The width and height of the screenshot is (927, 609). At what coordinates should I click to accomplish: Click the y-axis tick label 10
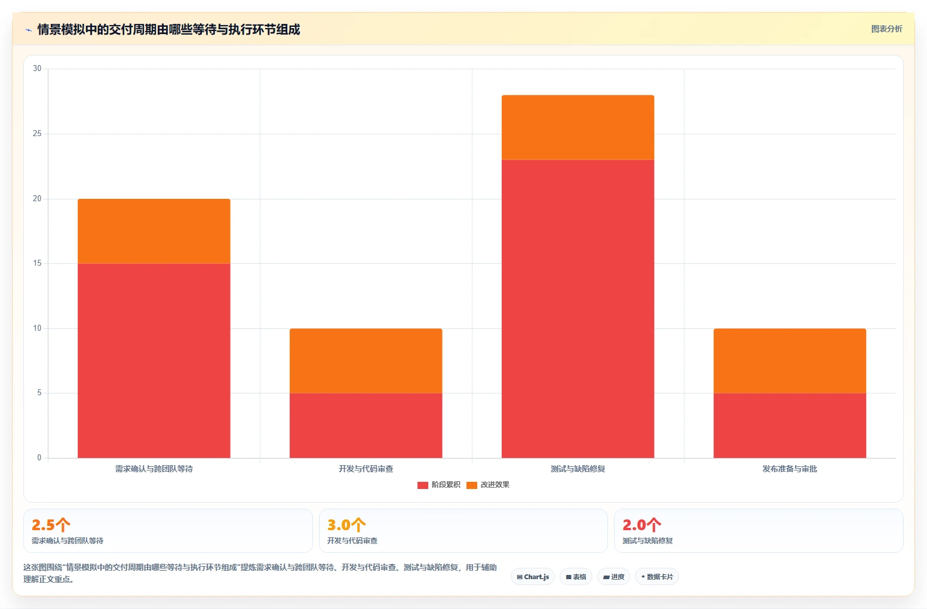tap(37, 328)
